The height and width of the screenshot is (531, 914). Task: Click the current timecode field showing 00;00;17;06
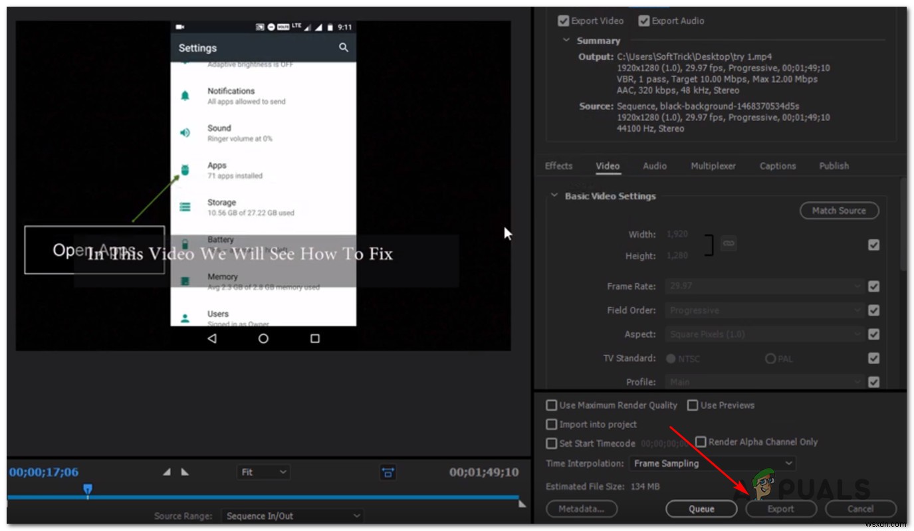(x=43, y=472)
